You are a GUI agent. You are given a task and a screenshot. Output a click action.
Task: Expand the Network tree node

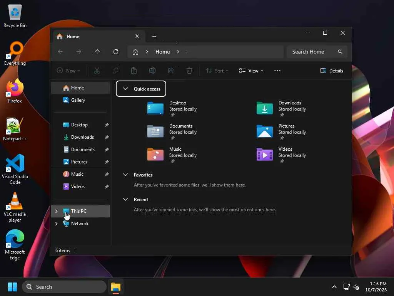[56, 224]
